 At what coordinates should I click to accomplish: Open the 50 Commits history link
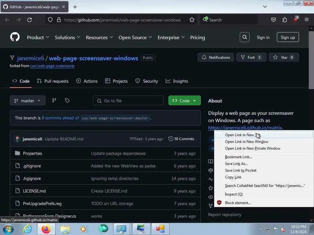pyautogui.click(x=181, y=139)
